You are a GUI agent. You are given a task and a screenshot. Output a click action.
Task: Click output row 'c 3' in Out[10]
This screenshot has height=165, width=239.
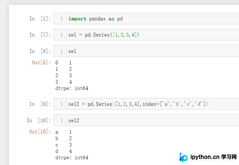pyautogui.click(x=64, y=145)
